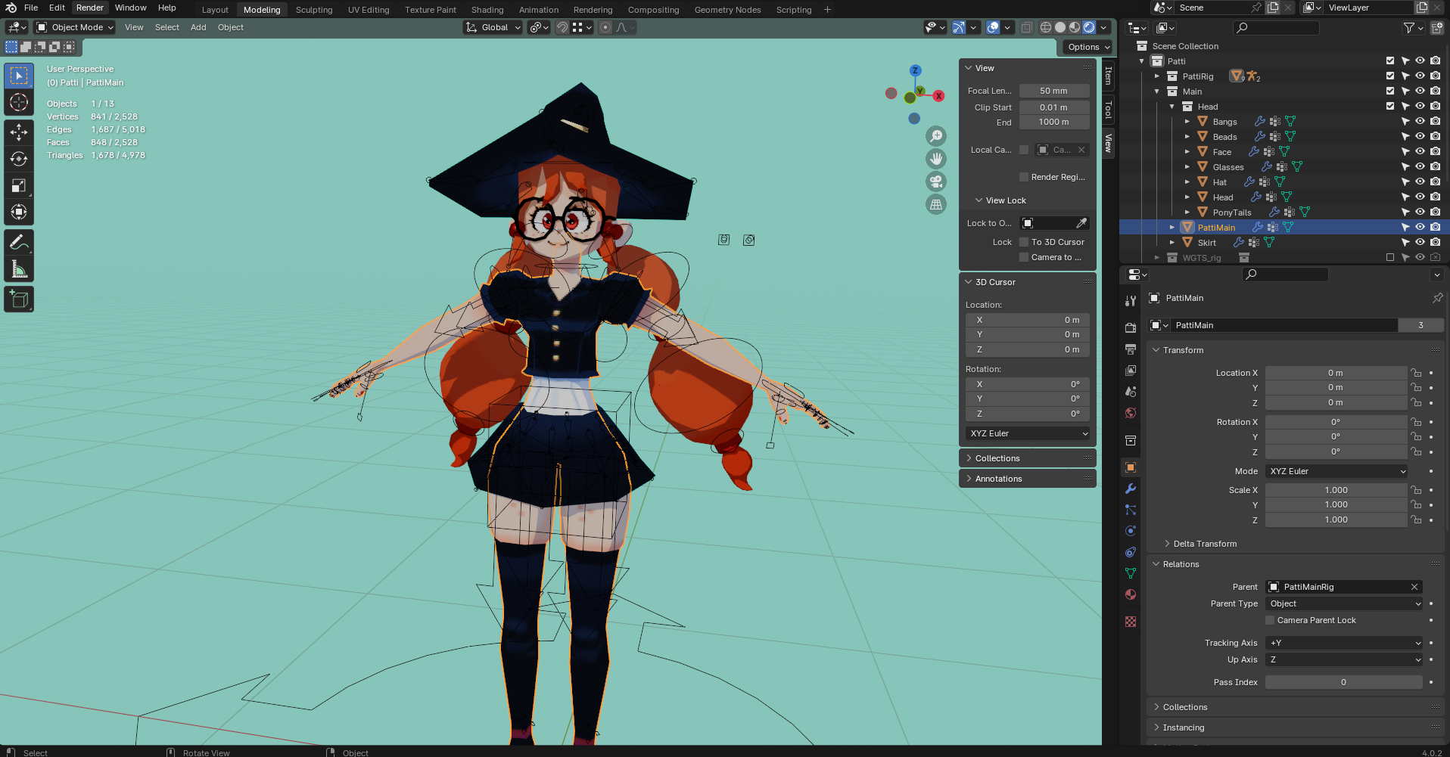This screenshot has height=757, width=1450.
Task: Open the Modifiers wrench properties tab
Action: click(1131, 489)
